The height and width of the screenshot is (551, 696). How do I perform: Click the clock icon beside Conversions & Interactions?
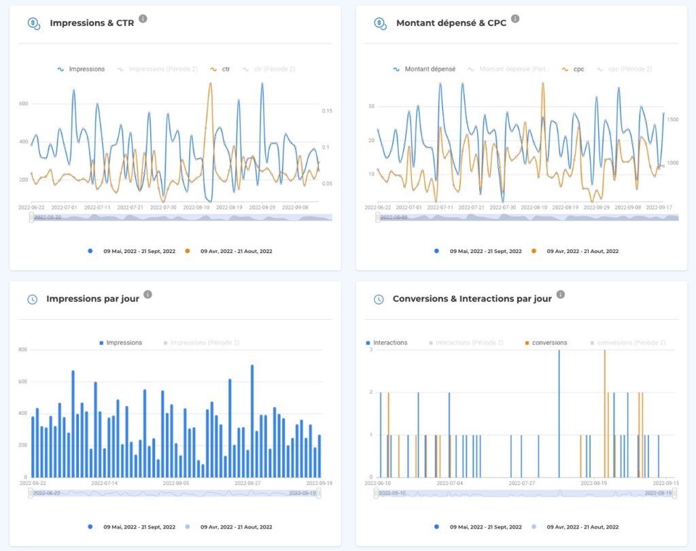pyautogui.click(x=381, y=297)
